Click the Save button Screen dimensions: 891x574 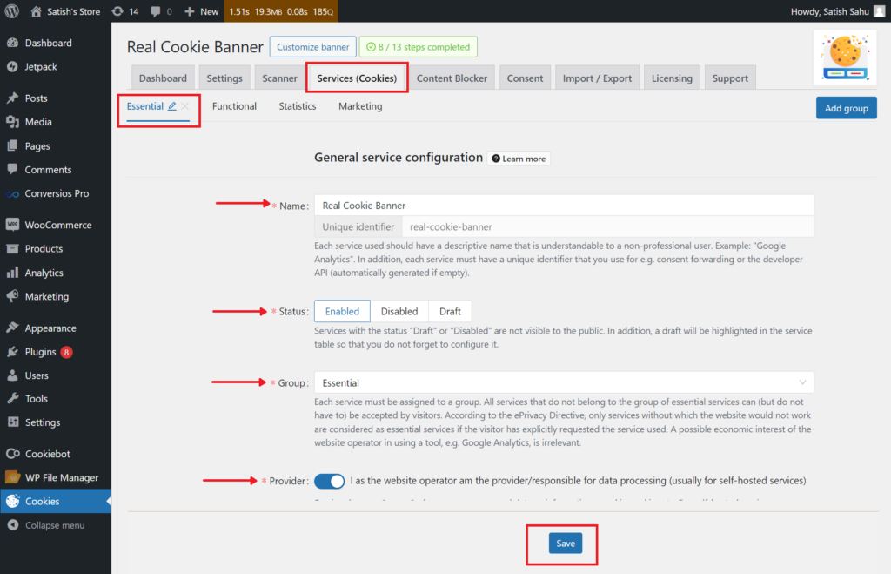click(566, 544)
